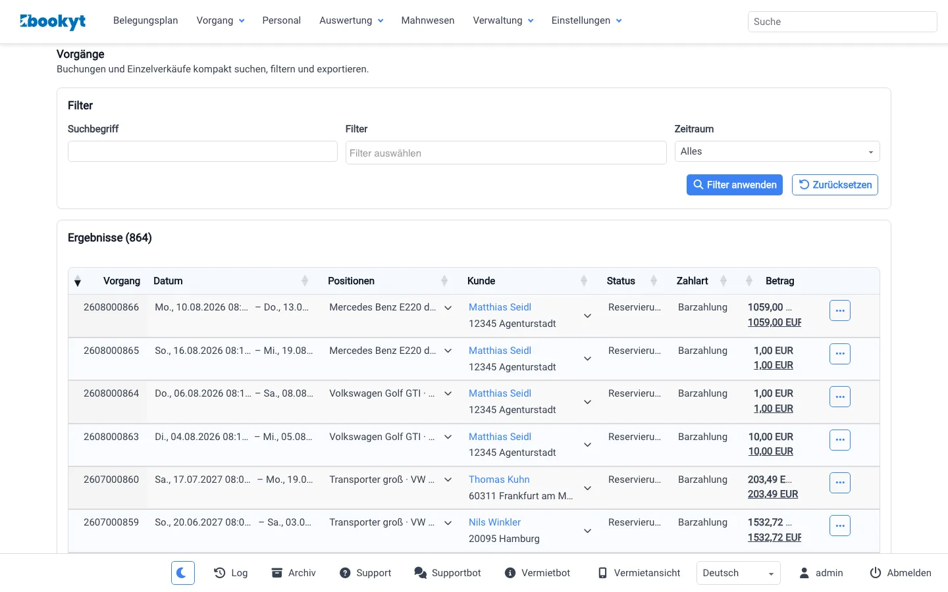Open the Log history link
Image resolution: width=948 pixels, height=592 pixels.
pyautogui.click(x=230, y=573)
